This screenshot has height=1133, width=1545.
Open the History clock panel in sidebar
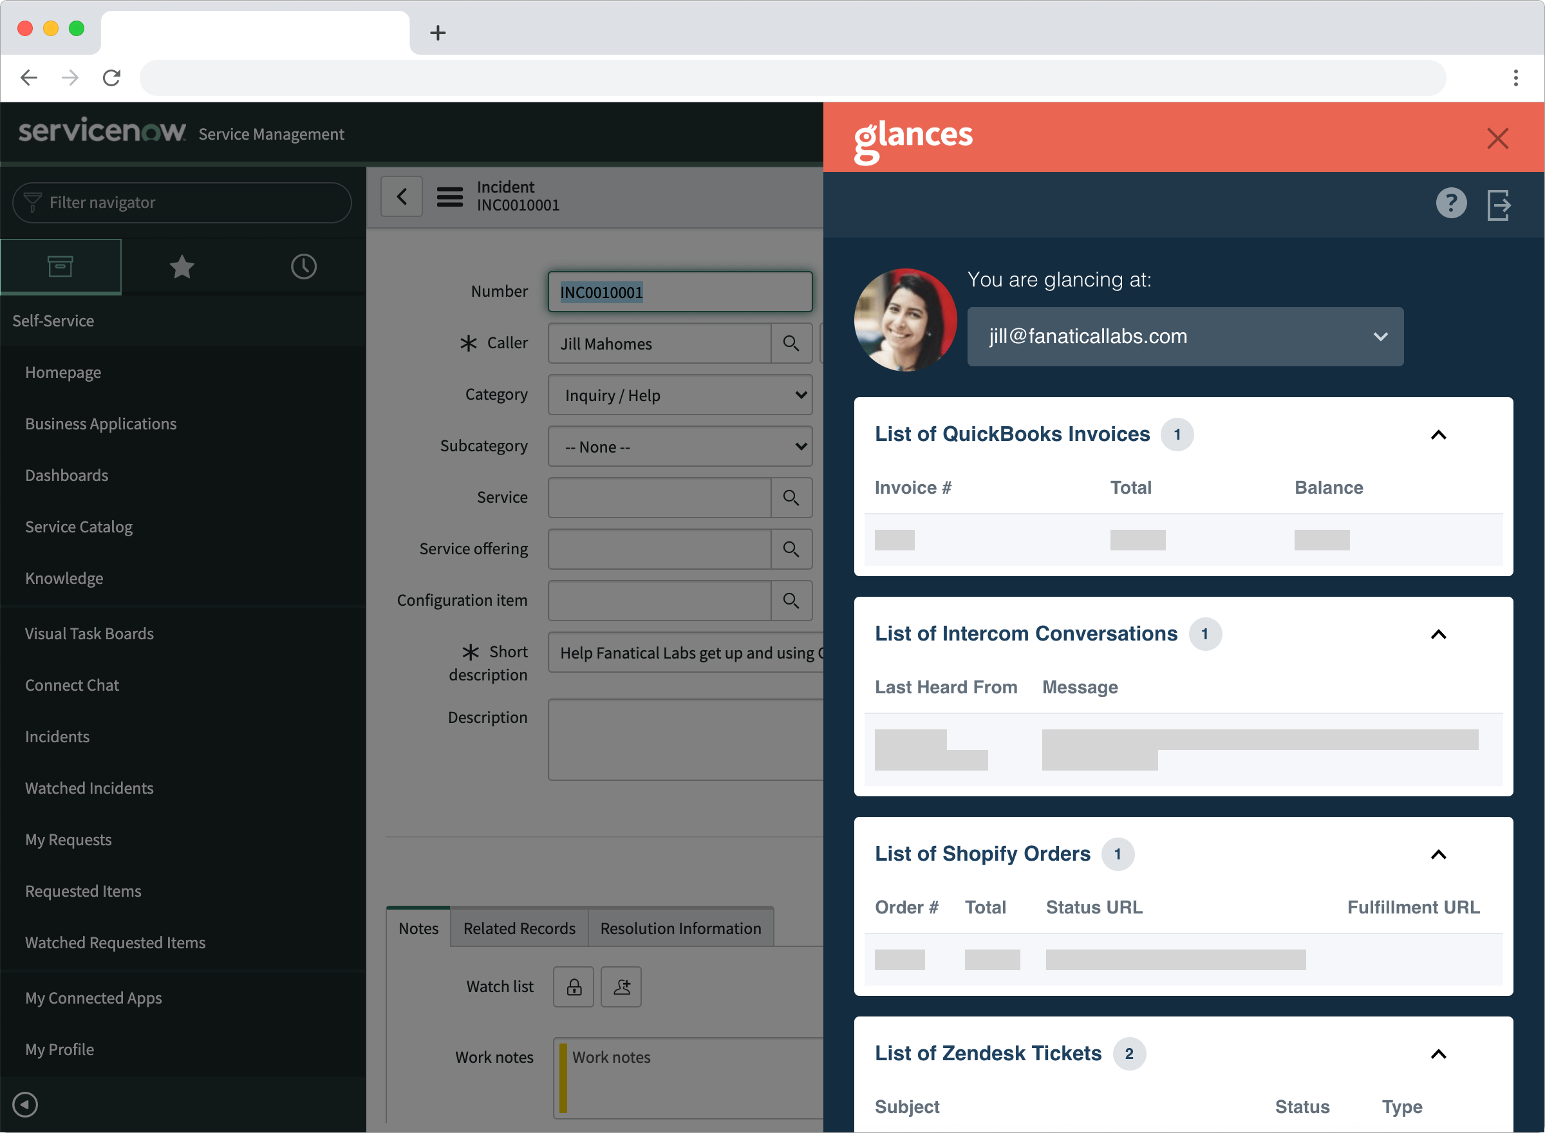304,266
